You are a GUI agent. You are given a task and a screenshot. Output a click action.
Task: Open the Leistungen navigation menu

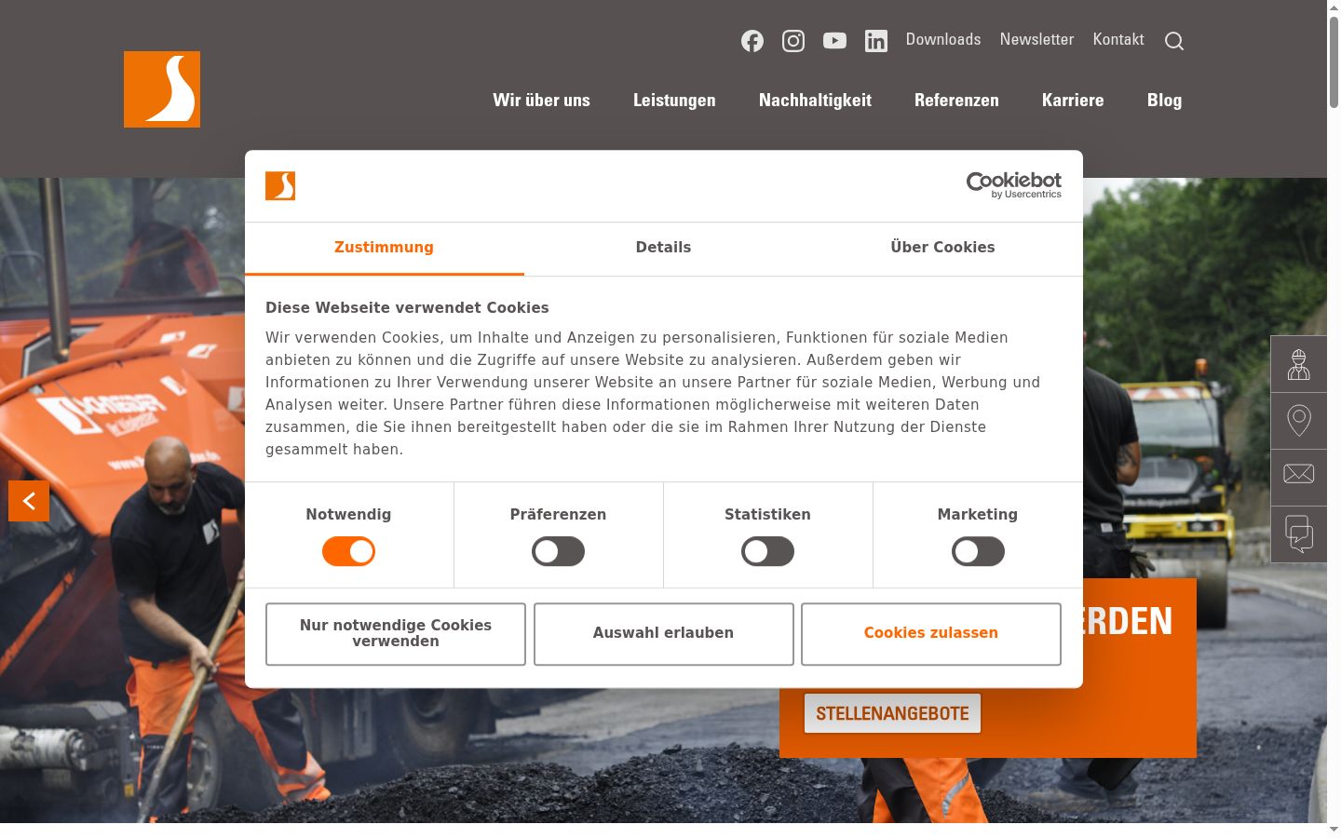coord(674,101)
